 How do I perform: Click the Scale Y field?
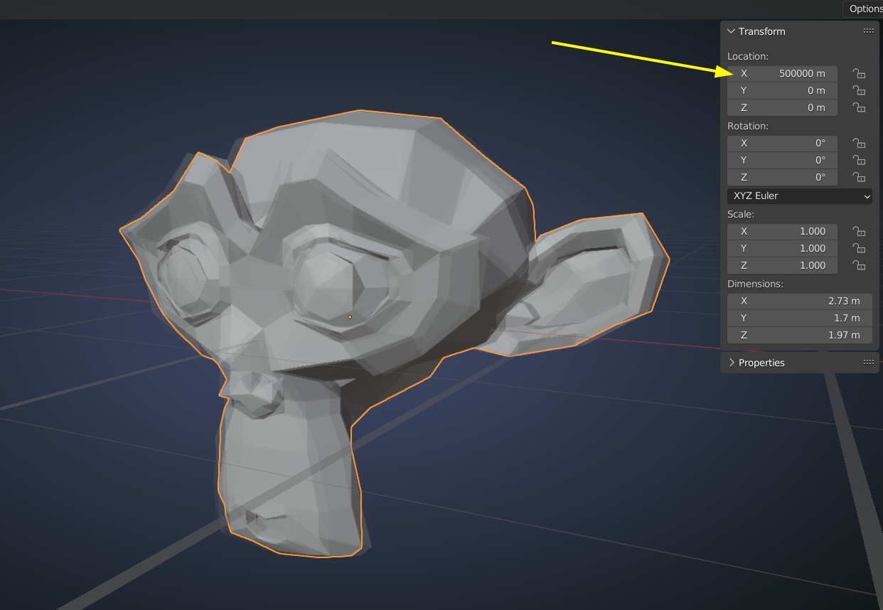(x=782, y=248)
